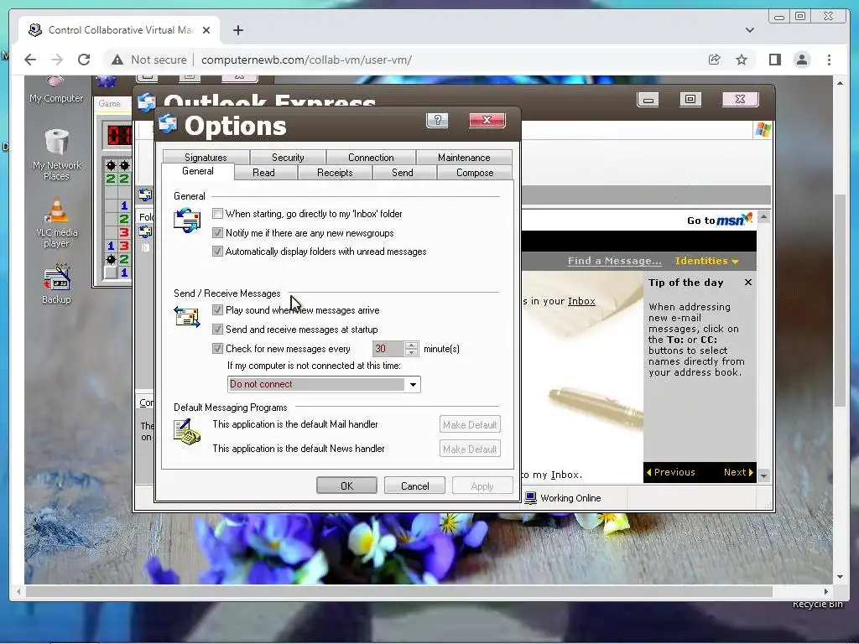859x644 pixels.
Task: Click Make Default for News handler
Action: point(470,449)
